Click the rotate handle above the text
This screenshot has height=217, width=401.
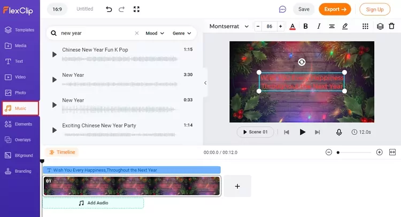(x=302, y=62)
